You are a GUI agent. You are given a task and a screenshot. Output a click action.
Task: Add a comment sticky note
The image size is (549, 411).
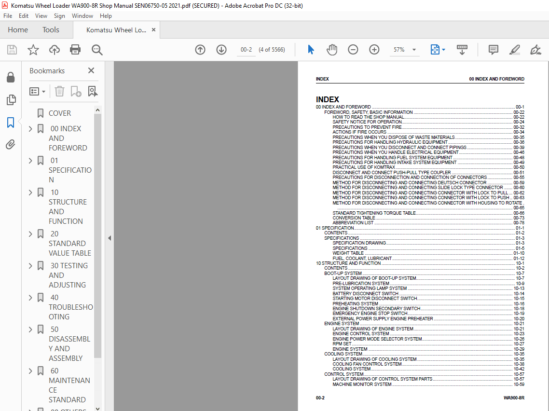tap(493, 50)
